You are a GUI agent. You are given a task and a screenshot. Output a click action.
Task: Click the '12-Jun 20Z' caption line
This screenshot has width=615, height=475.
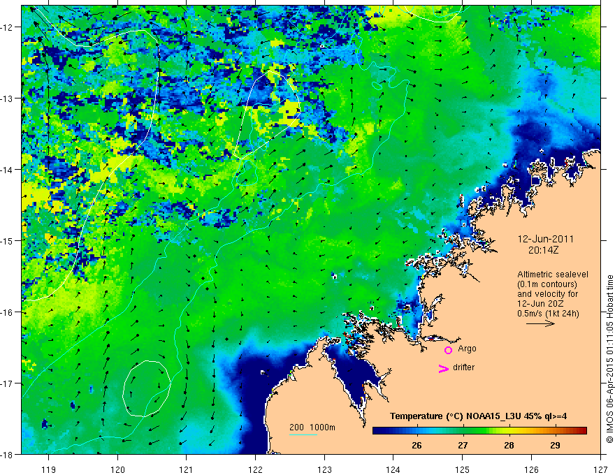pos(540,304)
